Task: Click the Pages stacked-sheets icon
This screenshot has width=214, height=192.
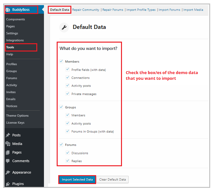Action: pos(8,152)
